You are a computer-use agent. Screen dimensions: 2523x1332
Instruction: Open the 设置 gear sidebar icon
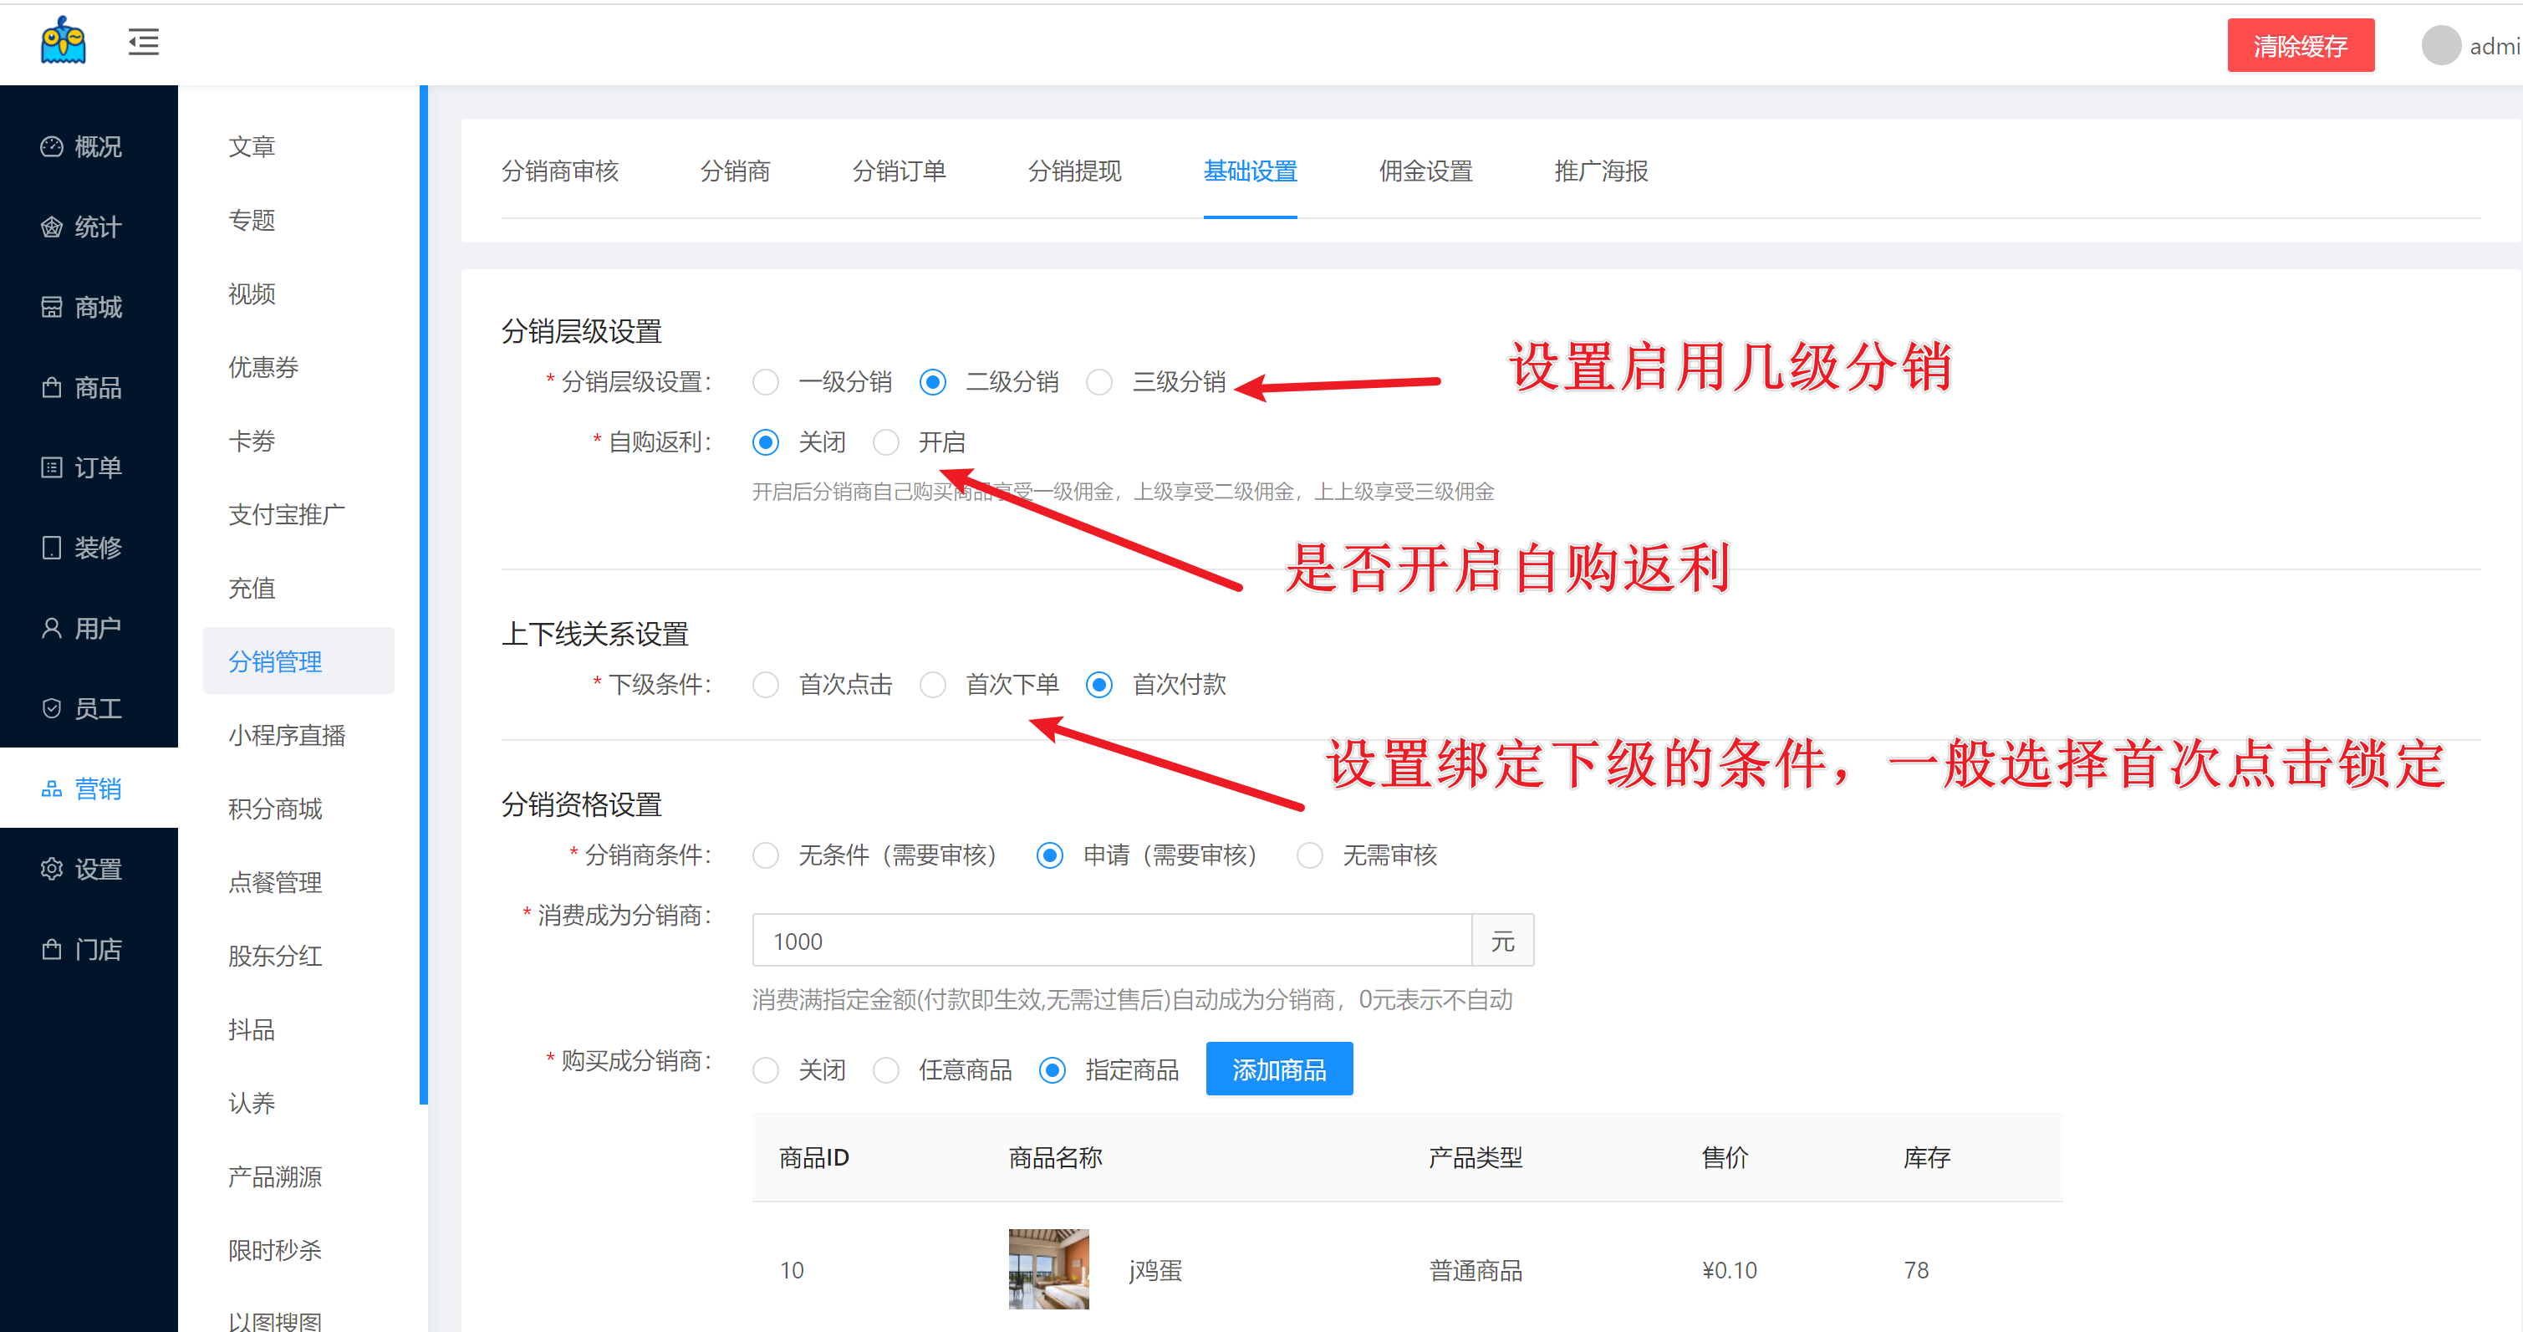pos(52,869)
